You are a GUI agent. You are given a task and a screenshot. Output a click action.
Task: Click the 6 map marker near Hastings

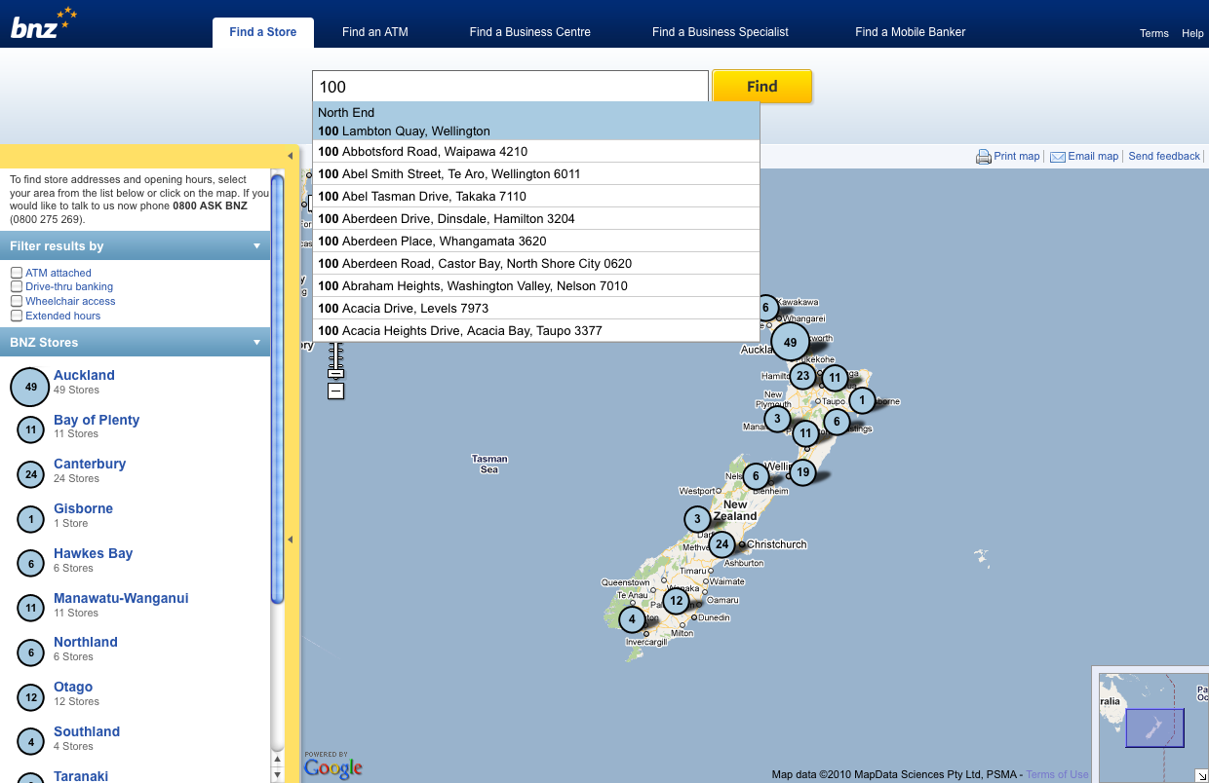(836, 422)
